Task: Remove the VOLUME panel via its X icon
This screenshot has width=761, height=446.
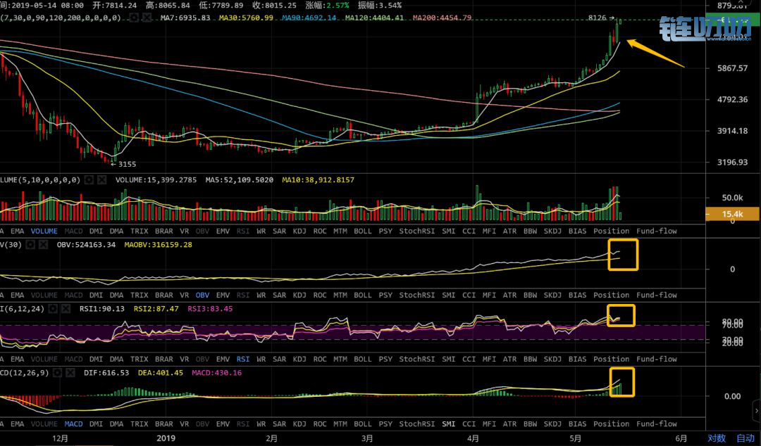Action: point(102,180)
